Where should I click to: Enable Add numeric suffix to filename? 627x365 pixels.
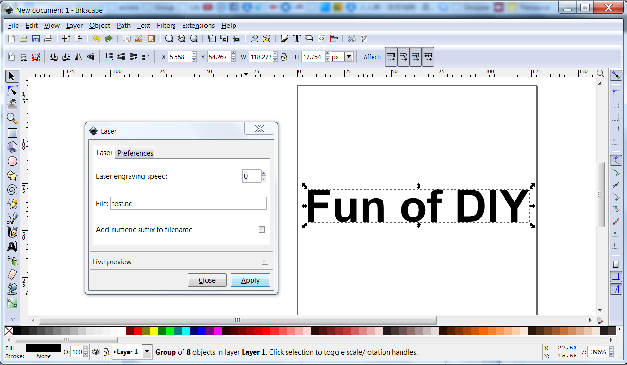point(261,230)
